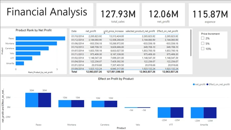Click the 127.93M total_sales card
This screenshot has height=130, width=231.
[x=118, y=15]
